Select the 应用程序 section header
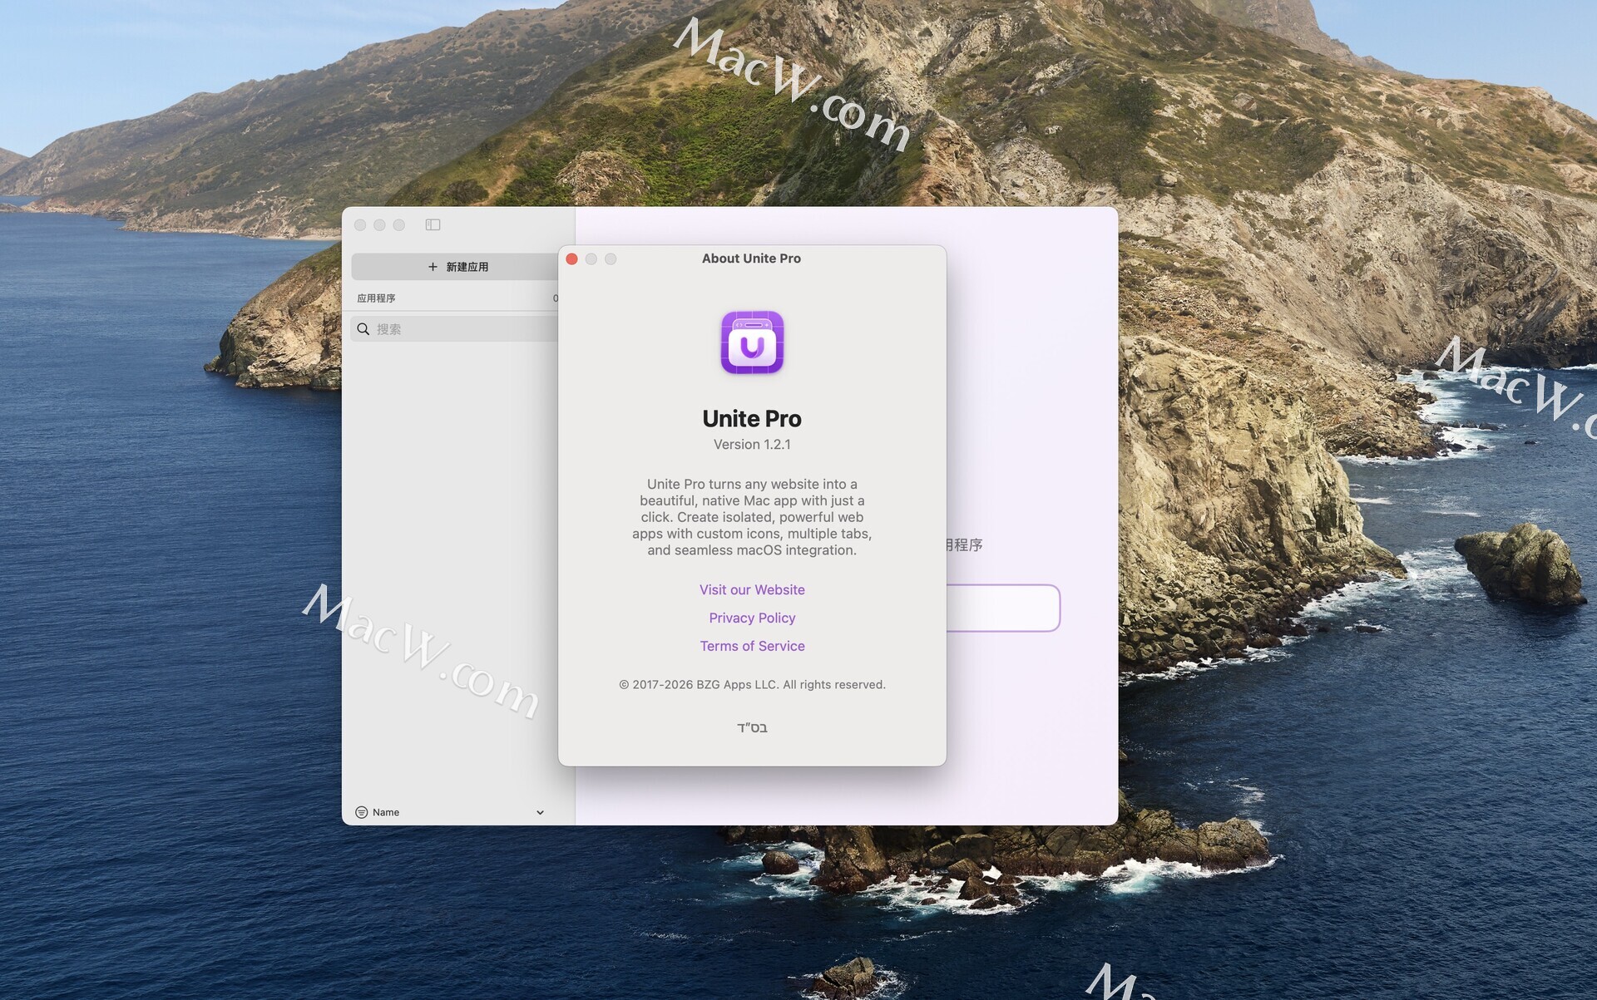1597x1000 pixels. 377,298
